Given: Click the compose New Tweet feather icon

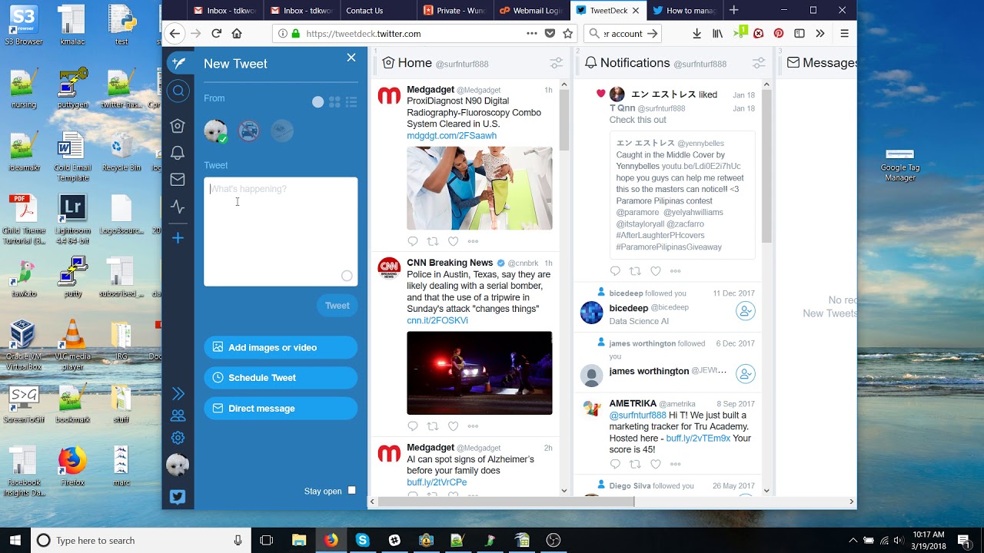Looking at the screenshot, I should tap(178, 63).
